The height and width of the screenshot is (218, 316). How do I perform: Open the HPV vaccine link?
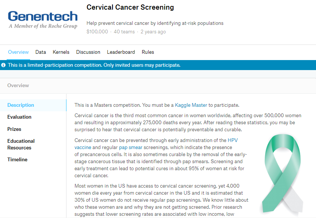(x=232, y=140)
